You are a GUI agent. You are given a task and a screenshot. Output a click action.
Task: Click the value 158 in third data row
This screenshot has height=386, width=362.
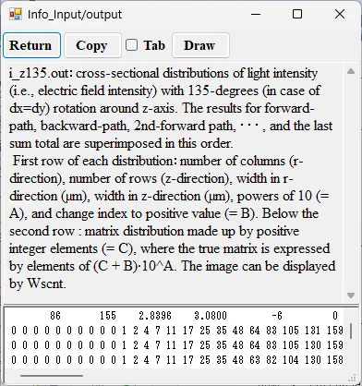click(x=335, y=359)
